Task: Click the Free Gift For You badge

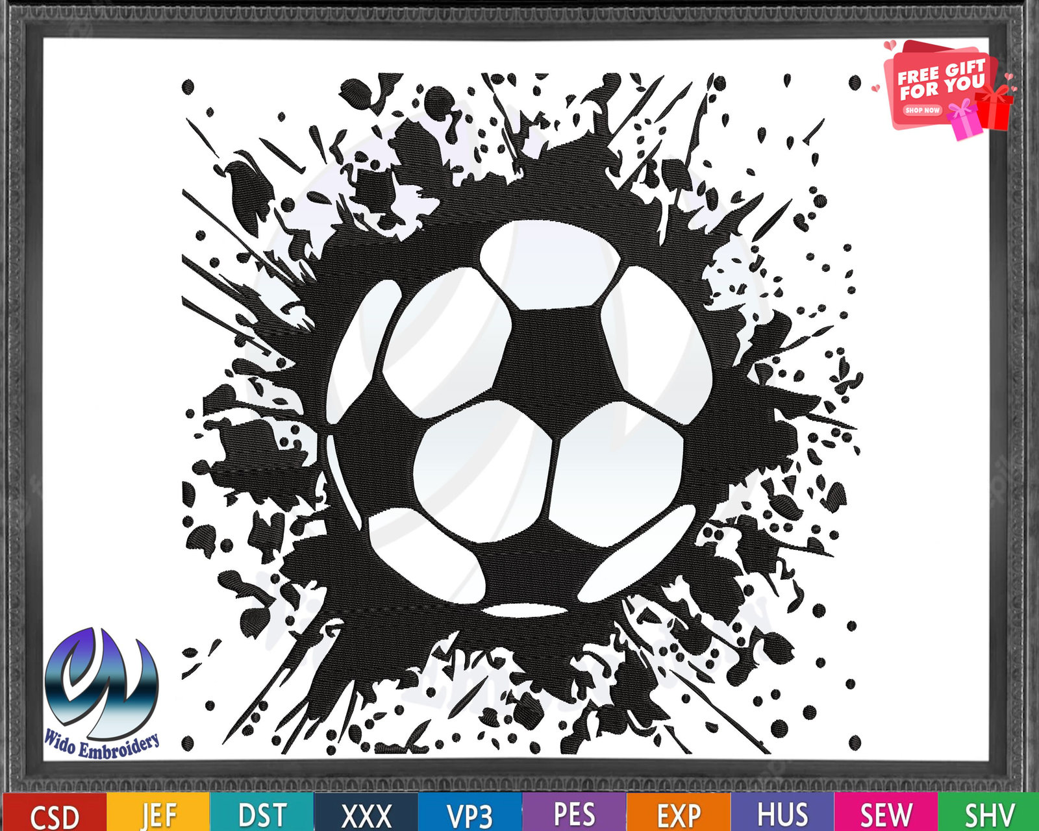Action: [944, 90]
